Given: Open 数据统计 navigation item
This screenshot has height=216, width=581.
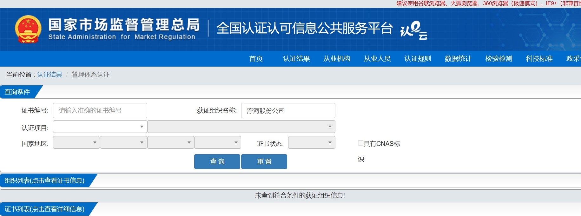Looking at the screenshot, I should 458,59.
